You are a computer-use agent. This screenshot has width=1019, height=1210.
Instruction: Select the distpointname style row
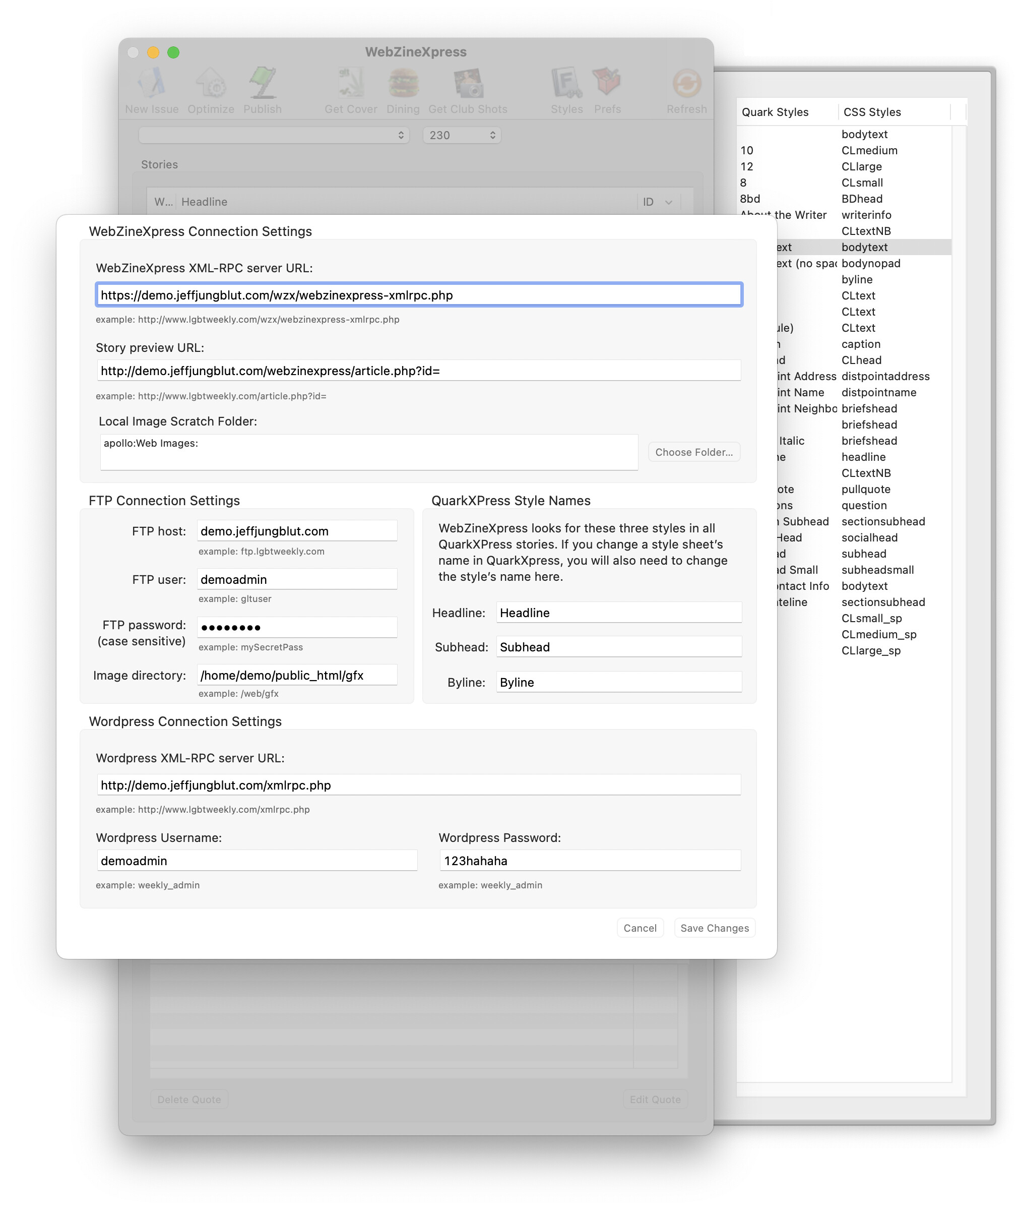point(864,393)
